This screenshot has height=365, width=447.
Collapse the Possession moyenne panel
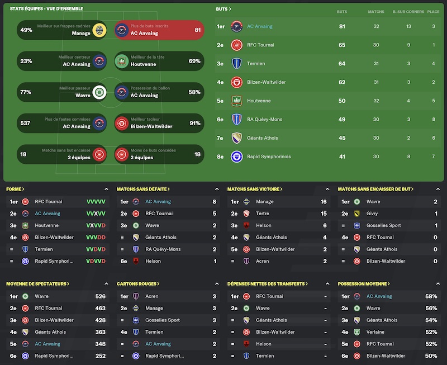coord(438,284)
